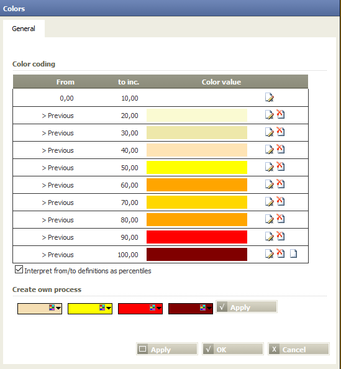This screenshot has height=369, width=341.
Task: Confirm dialog with OK button
Action: 233,349
